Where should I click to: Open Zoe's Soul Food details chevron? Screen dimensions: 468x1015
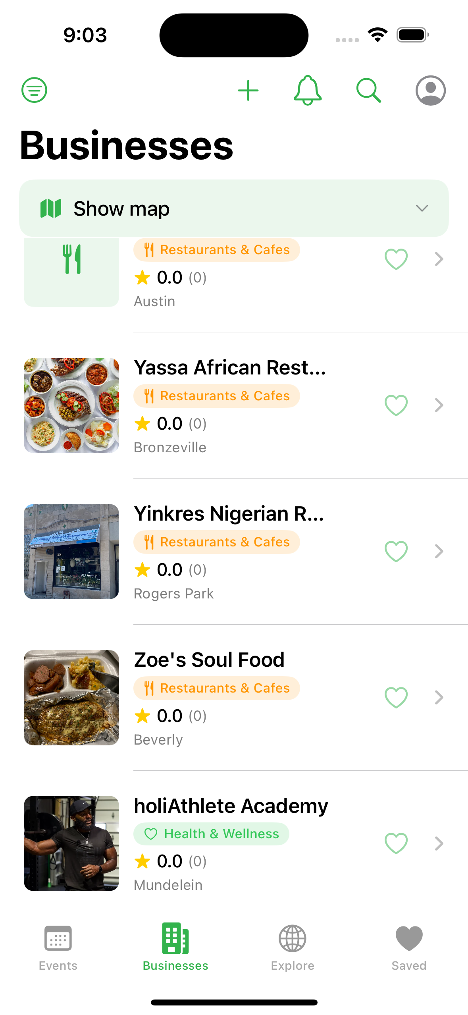[439, 698]
